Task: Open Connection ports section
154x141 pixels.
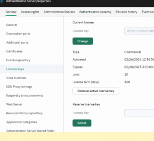Action: pyautogui.click(x=18, y=34)
